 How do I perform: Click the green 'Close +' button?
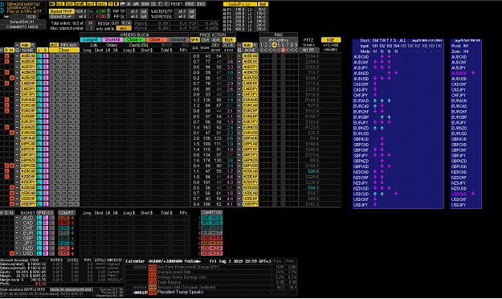[x=135, y=39]
